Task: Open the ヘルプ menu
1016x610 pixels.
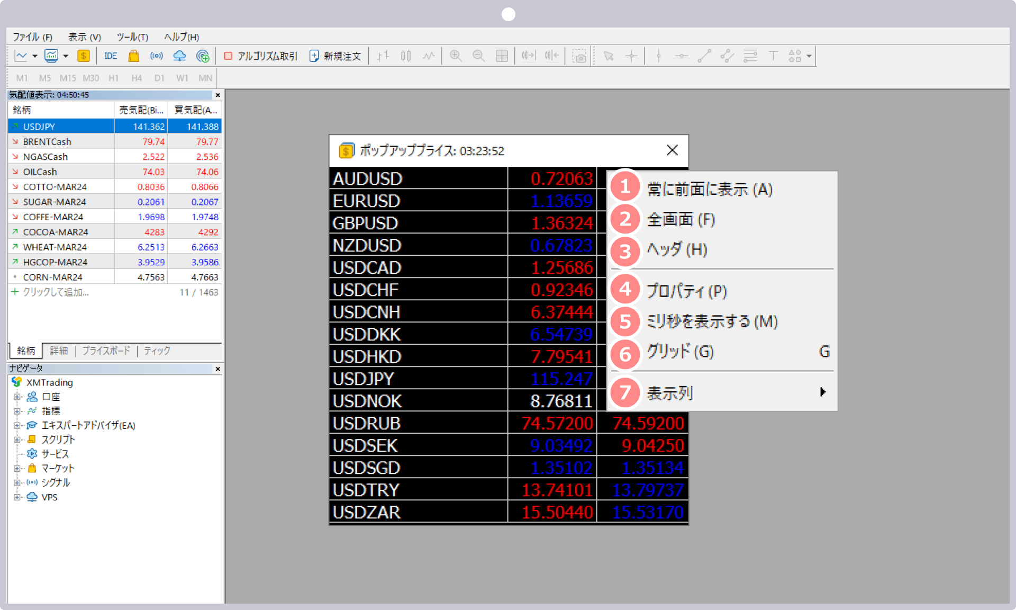Action: point(182,37)
